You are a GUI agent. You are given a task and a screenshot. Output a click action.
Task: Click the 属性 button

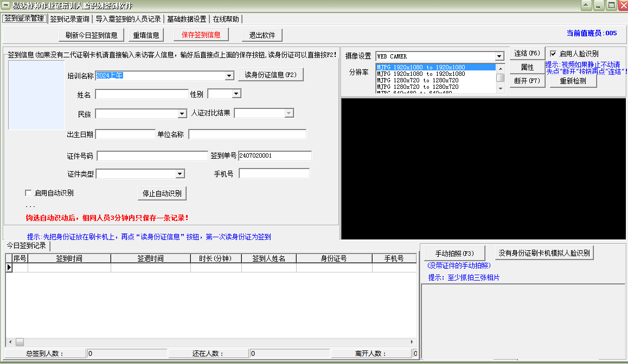[527, 67]
